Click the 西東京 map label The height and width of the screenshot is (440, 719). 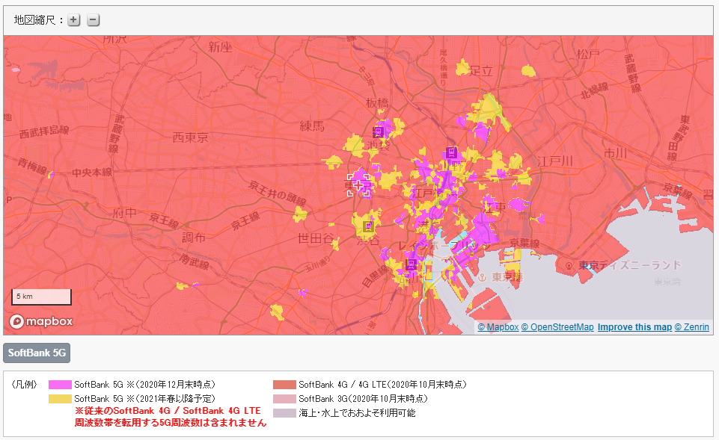pos(190,137)
